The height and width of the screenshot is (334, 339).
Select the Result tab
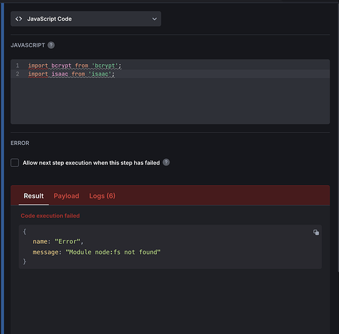[33, 196]
